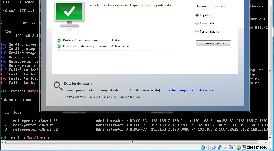Open the shared folders status icon
This screenshot has width=274, height=151.
pos(225,148)
